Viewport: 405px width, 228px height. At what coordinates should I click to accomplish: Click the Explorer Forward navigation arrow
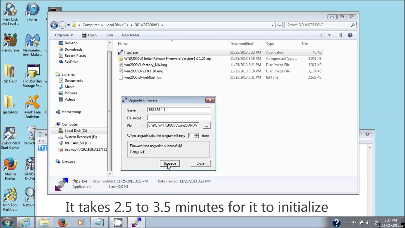[x=62, y=25]
